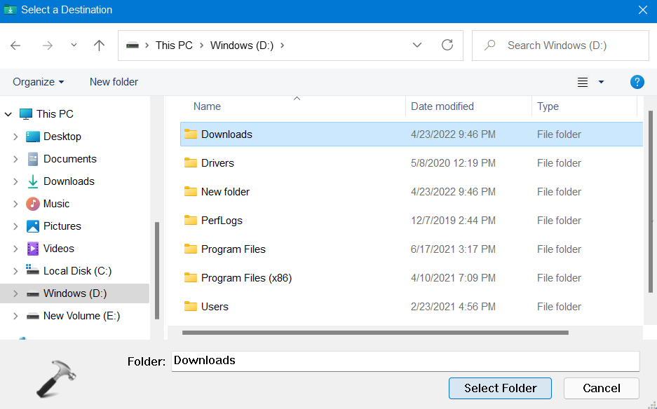Open the Help question mark icon
The height and width of the screenshot is (409, 657).
click(637, 82)
